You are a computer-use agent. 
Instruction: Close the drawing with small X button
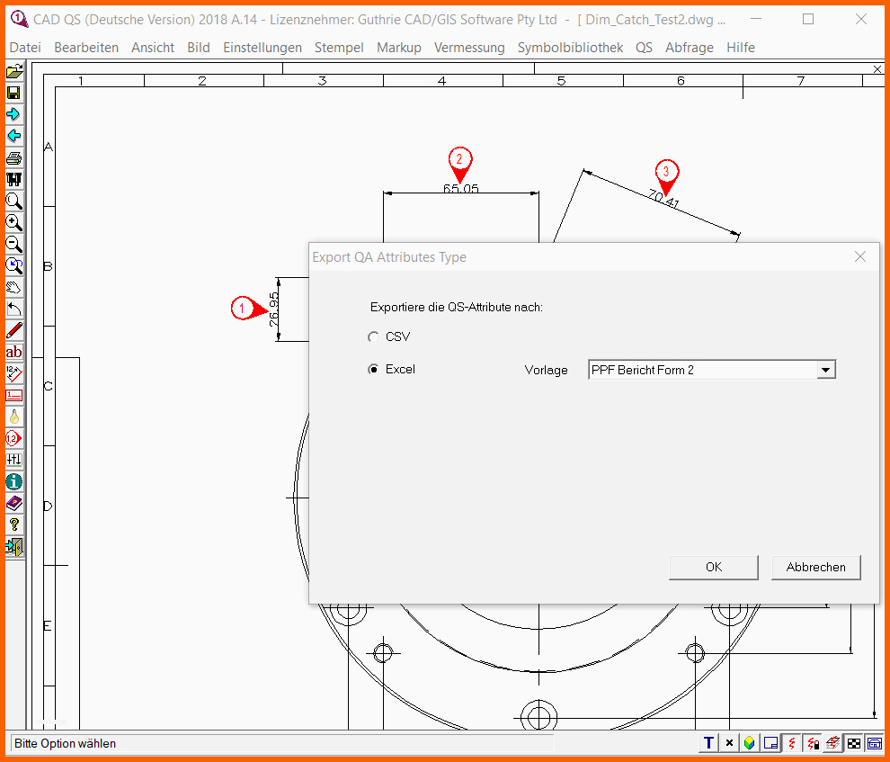click(877, 69)
